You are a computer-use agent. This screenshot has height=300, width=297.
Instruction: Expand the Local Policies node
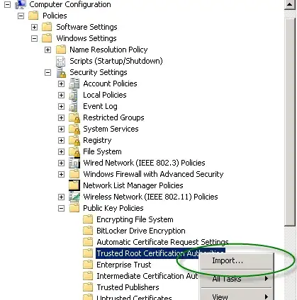pos(61,95)
